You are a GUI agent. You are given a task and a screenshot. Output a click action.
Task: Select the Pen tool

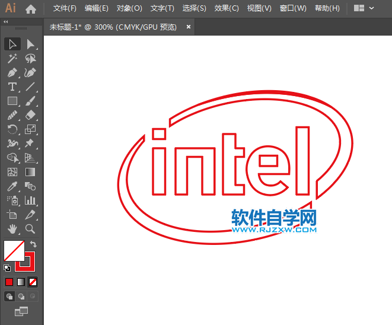pos(12,73)
